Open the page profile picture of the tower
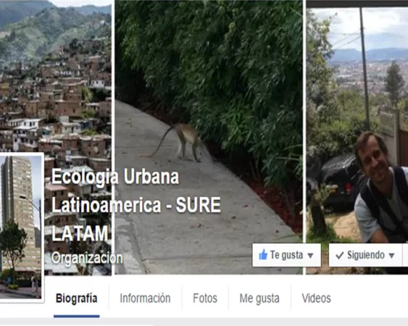408x326 pixels. (x=20, y=227)
